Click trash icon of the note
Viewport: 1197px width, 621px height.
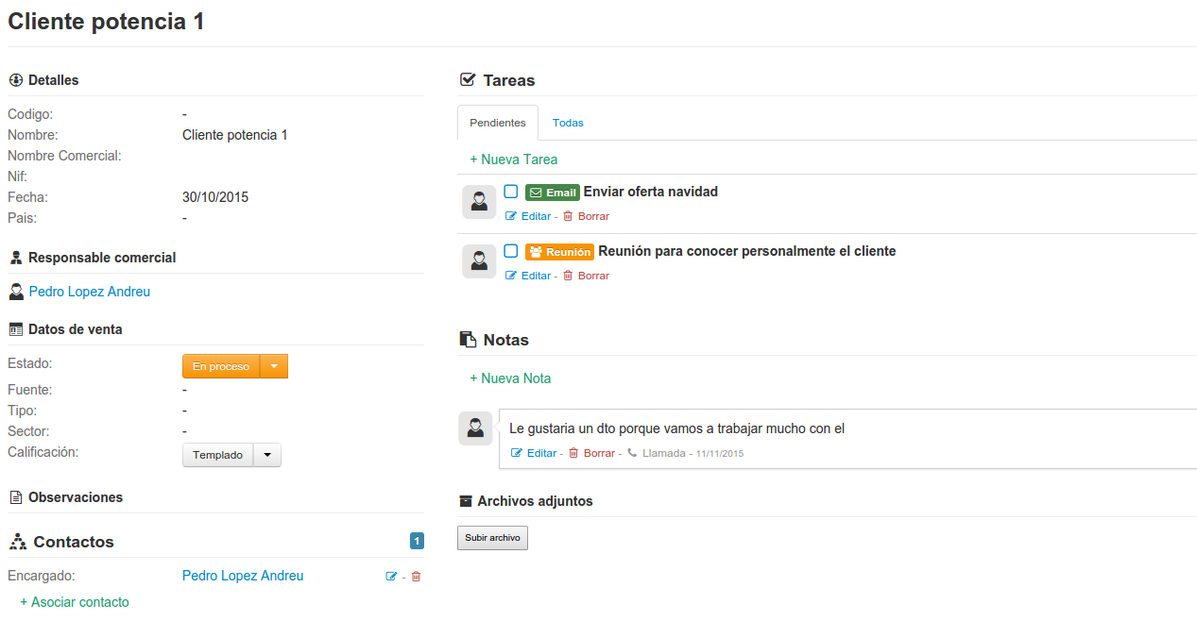point(573,453)
